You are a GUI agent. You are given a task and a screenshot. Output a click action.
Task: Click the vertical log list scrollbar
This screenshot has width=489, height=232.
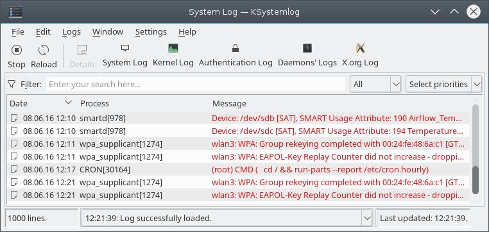coord(476,153)
